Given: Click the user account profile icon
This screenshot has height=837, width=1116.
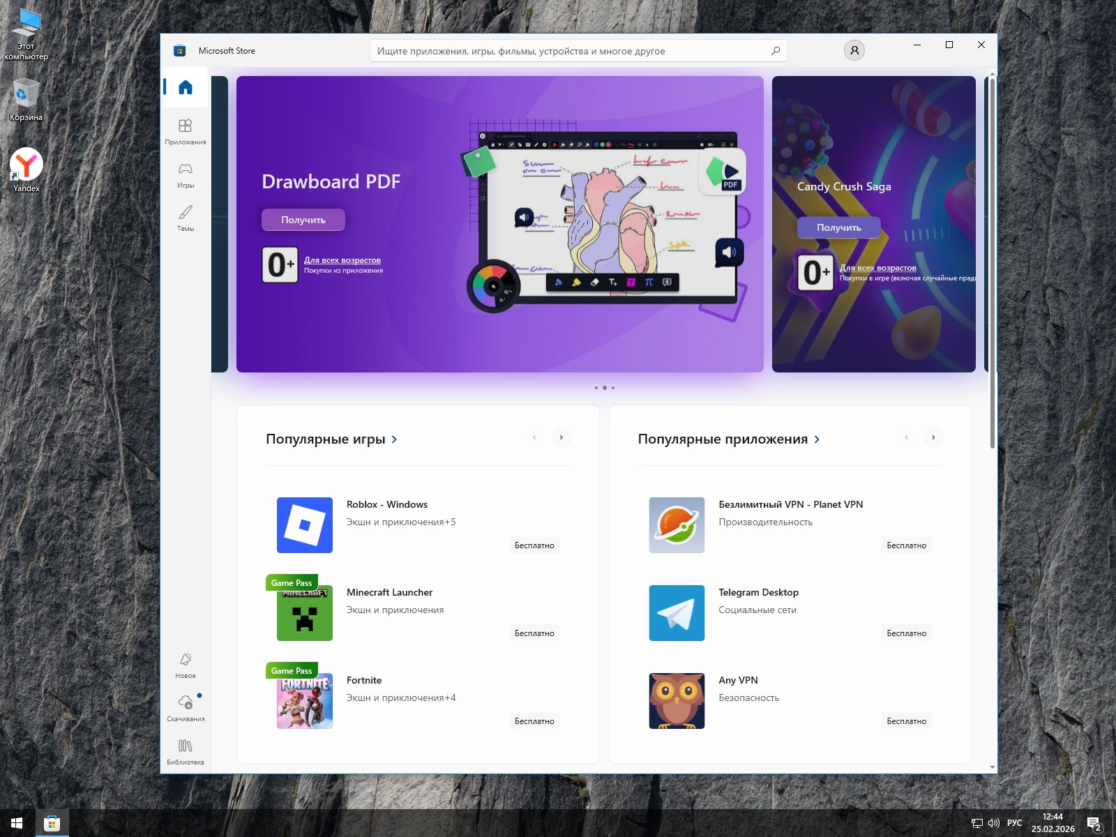Looking at the screenshot, I should [854, 50].
